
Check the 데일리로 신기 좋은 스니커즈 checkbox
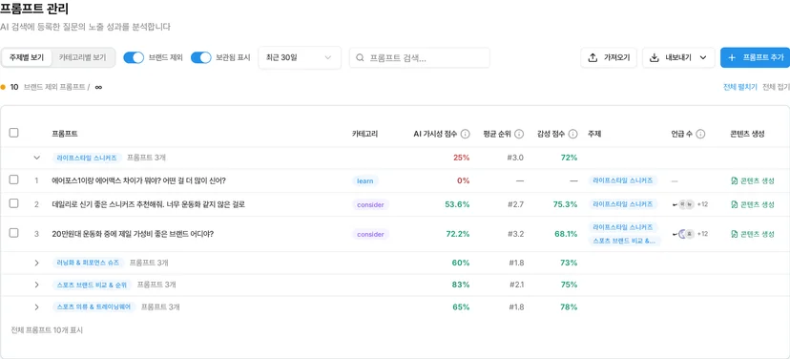14,203
